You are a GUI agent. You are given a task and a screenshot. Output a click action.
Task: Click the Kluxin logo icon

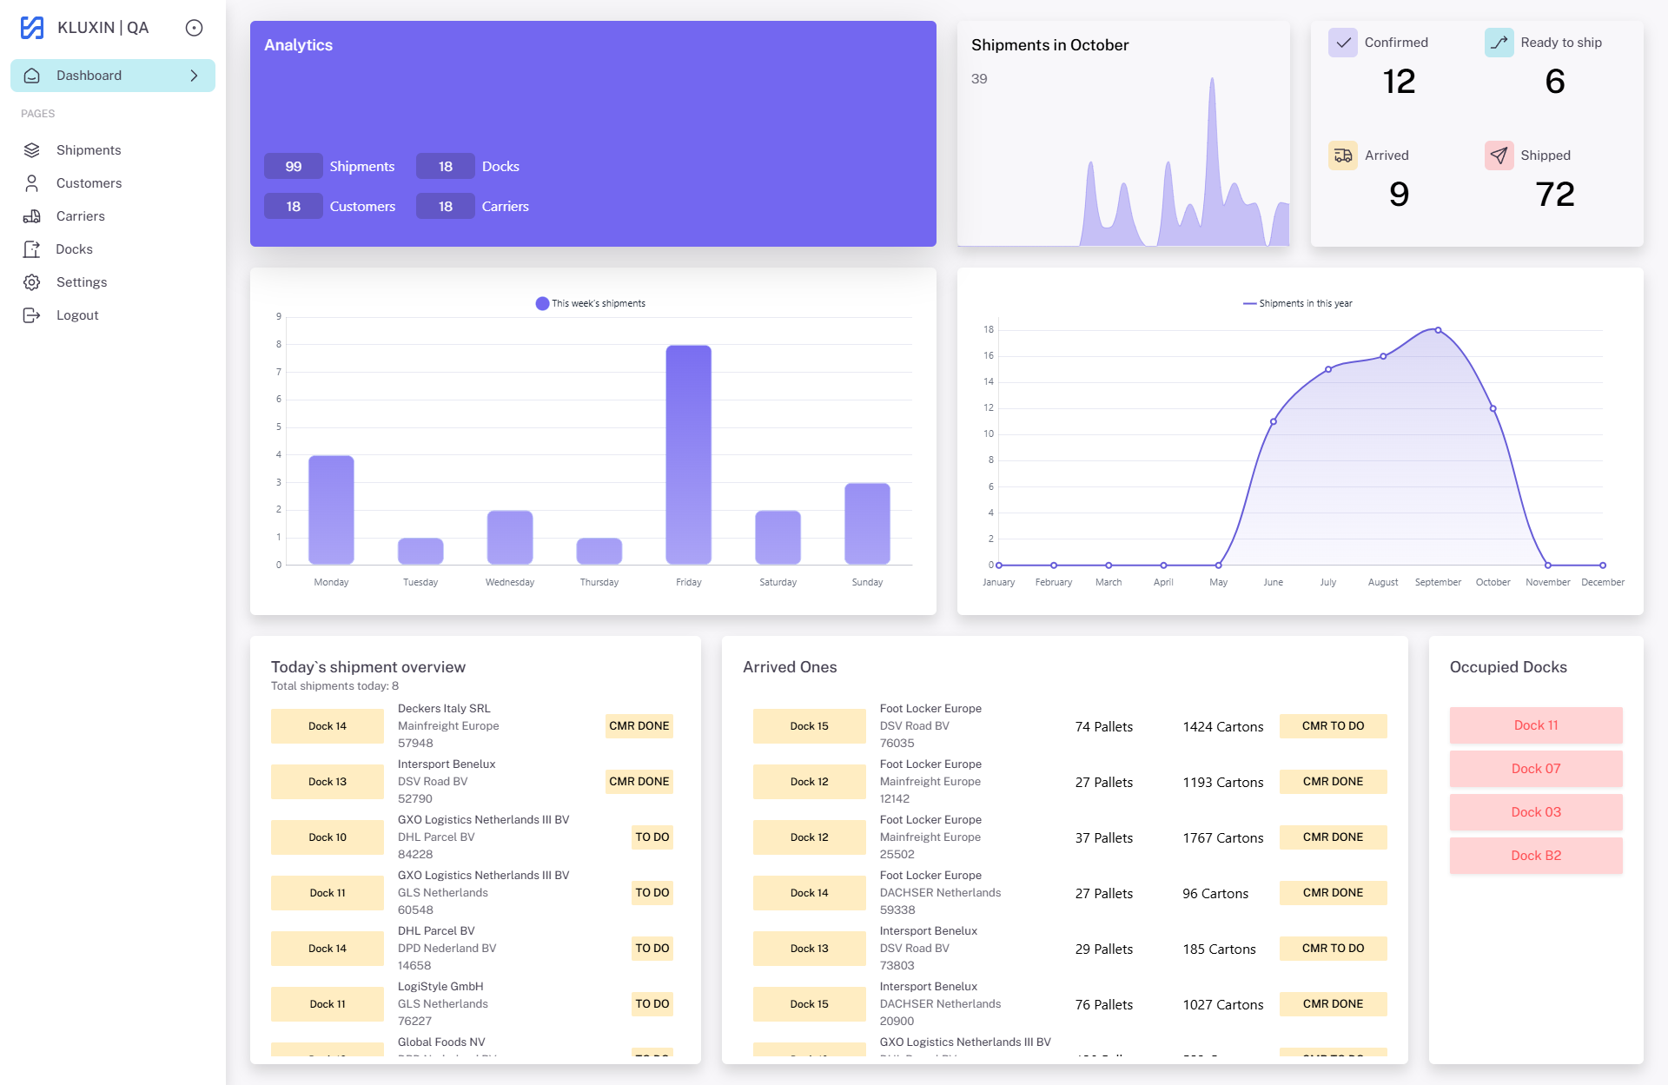(32, 28)
